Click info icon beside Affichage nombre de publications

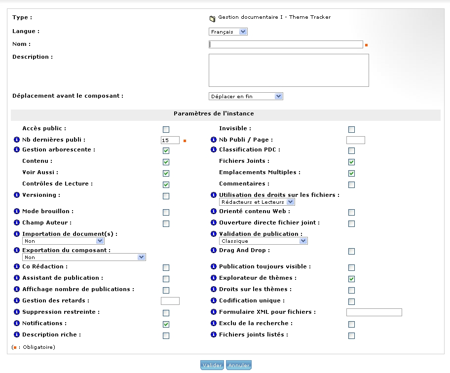pyautogui.click(x=17, y=289)
